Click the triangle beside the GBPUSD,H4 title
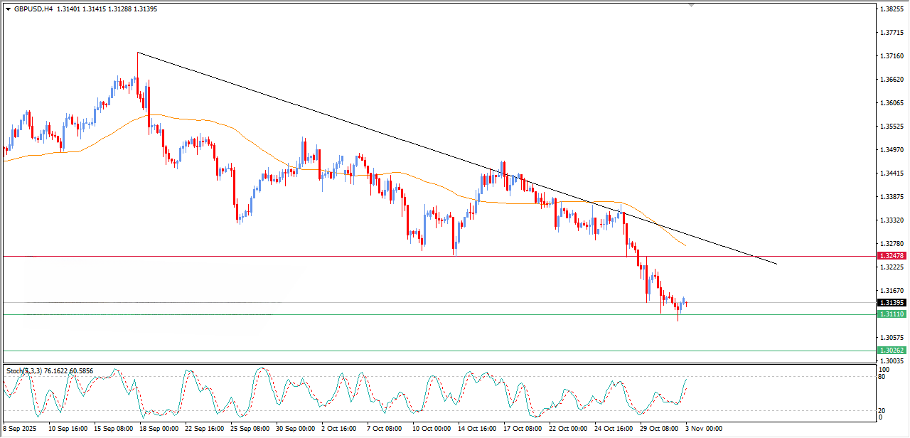The width and height of the screenshot is (910, 438). tap(8, 9)
